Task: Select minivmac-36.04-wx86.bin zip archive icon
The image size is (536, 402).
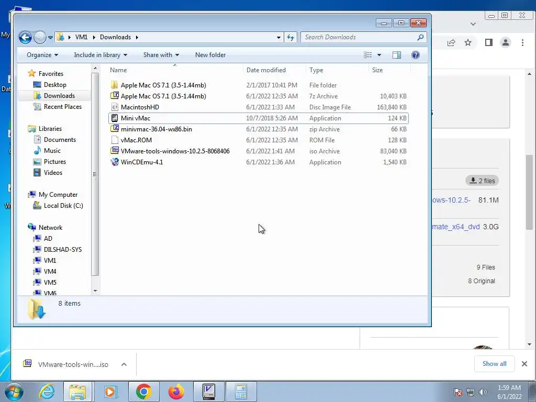Action: [x=115, y=129]
